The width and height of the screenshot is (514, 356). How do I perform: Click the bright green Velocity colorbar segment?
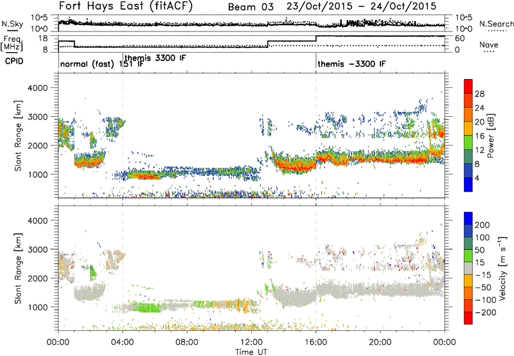468,256
